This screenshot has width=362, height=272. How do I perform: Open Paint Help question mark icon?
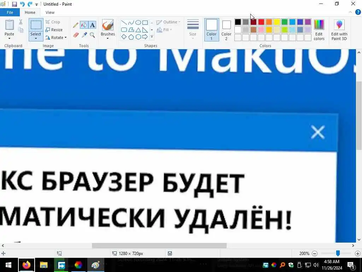pos(358,12)
